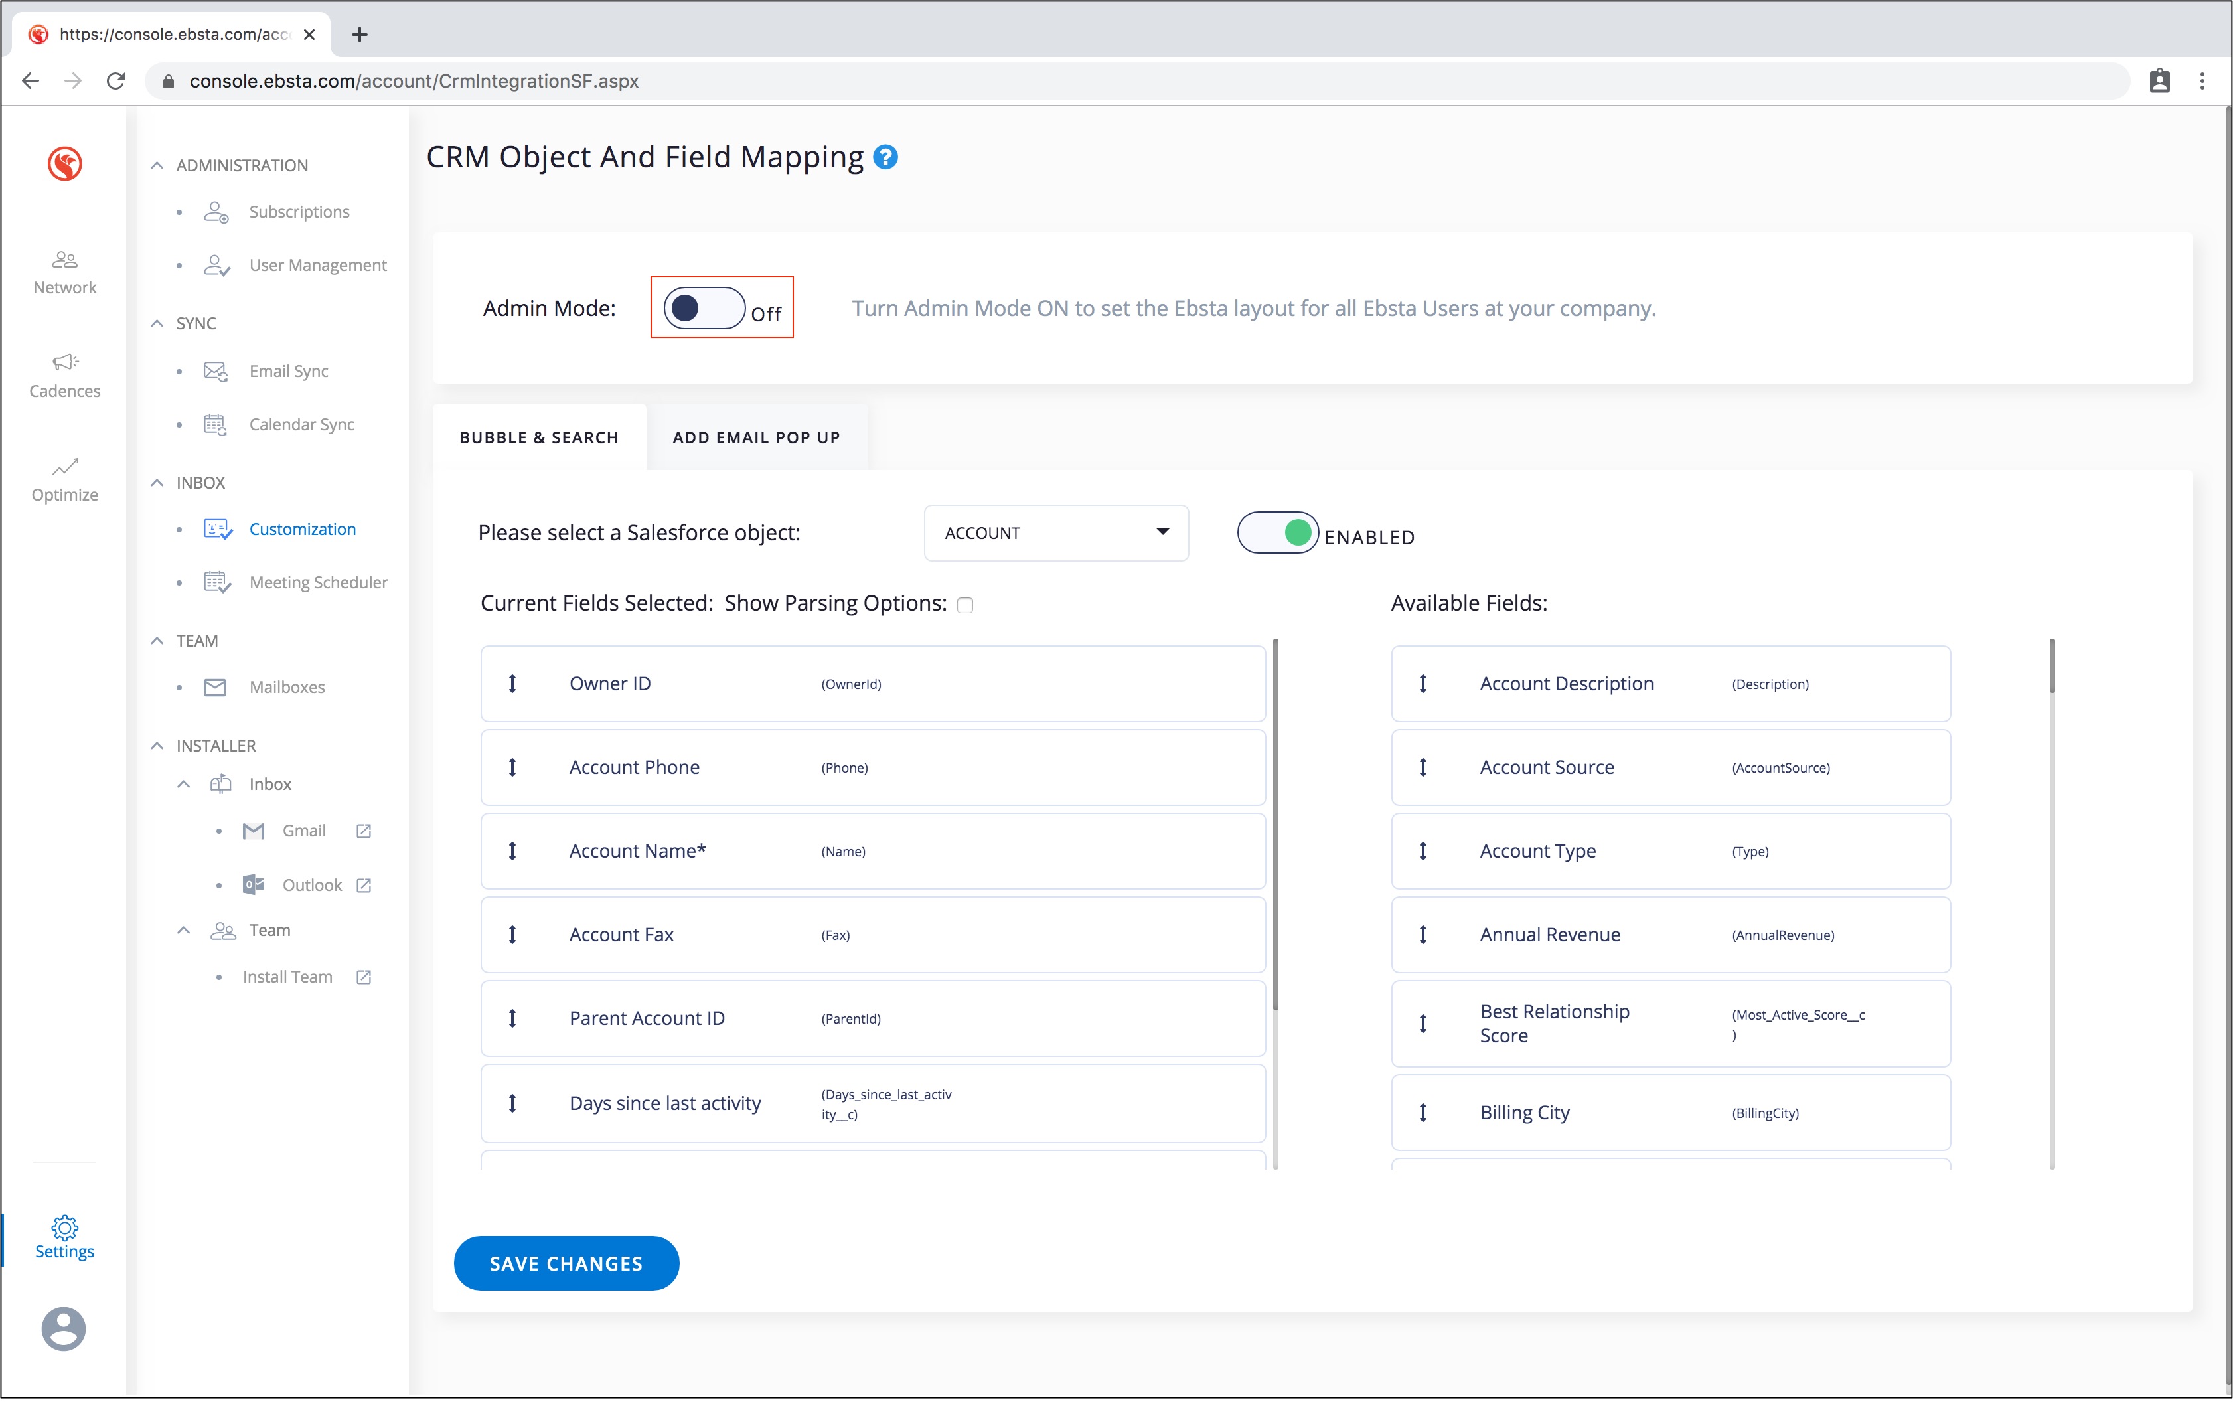
Task: Open the user profile avatar icon
Action: [x=64, y=1328]
